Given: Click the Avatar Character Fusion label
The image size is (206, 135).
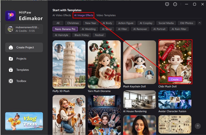Looking at the screenshot, I should click(x=172, y=111).
